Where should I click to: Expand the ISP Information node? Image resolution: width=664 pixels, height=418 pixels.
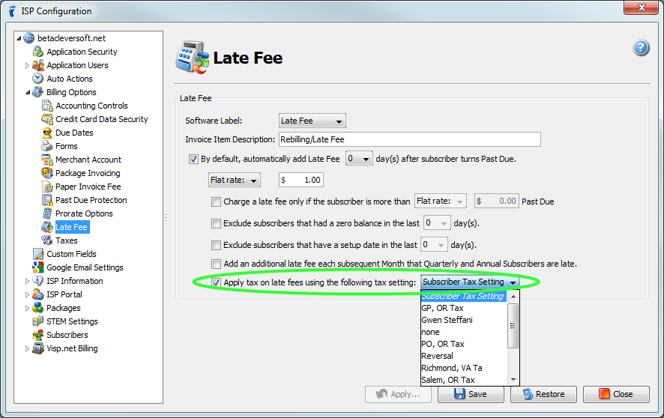click(x=28, y=281)
